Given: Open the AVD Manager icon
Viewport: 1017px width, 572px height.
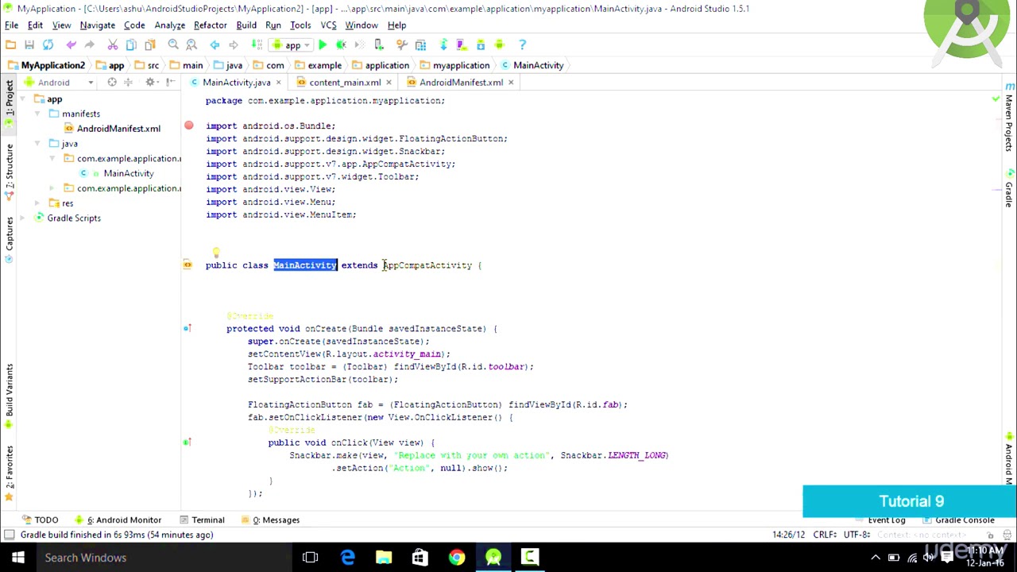Looking at the screenshot, I should (x=462, y=45).
